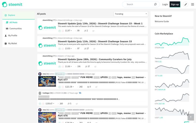Viewport: 196px width, 123px height.
Task: Open the July 13th Steemit Update post title
Action: [x=100, y=24]
